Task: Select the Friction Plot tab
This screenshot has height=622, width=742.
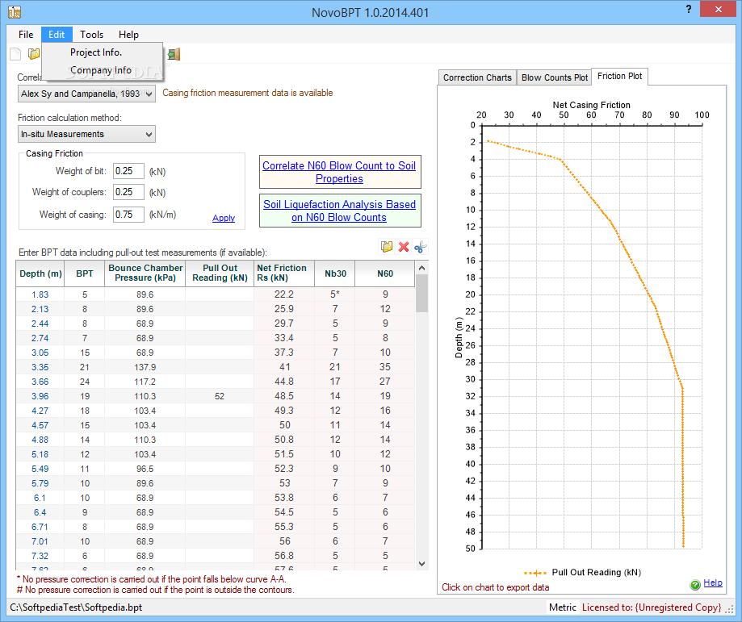Action: [x=620, y=76]
